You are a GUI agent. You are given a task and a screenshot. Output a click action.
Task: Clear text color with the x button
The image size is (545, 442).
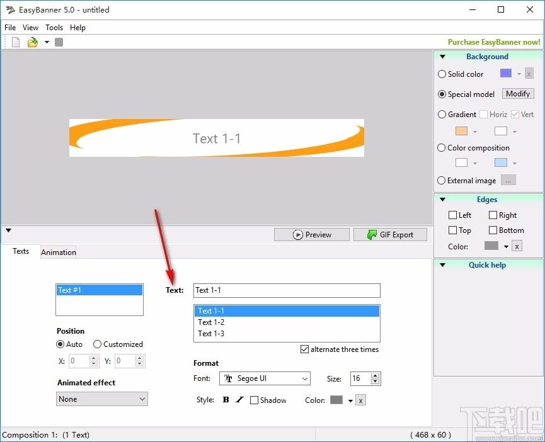pos(360,400)
